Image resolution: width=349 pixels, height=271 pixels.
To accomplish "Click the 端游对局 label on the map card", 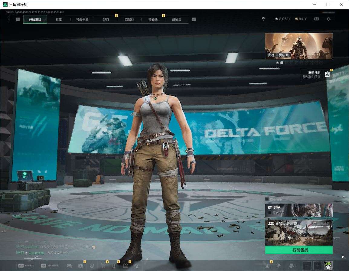I will point(321,224).
